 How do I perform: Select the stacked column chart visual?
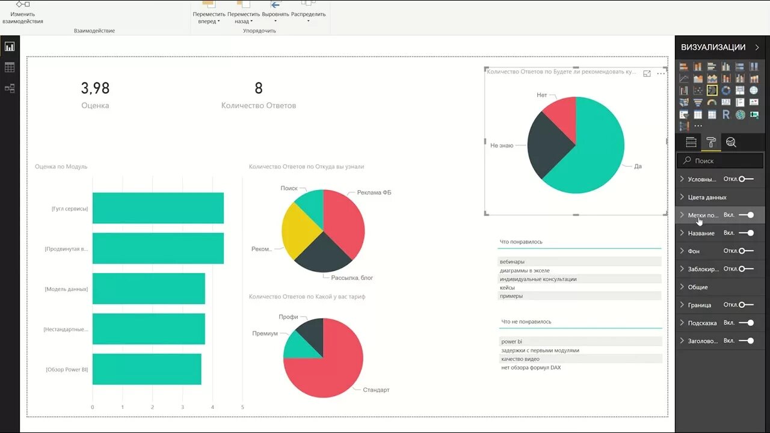pos(698,66)
